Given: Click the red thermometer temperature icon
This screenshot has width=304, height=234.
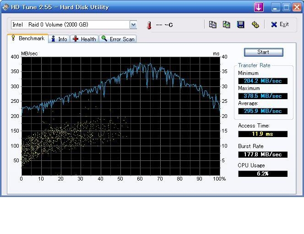Looking at the screenshot, I should 149,25.
